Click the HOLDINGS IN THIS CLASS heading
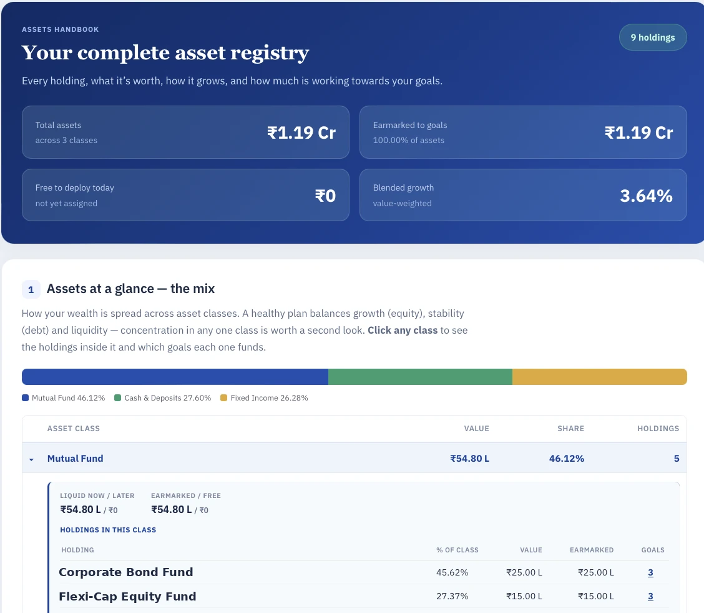 pos(108,530)
